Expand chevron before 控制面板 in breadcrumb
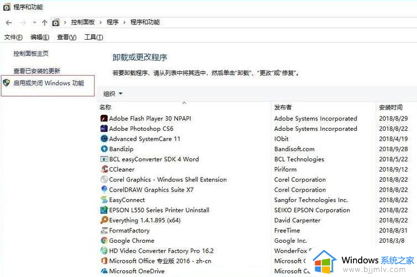Viewport: 417px width, 277px height. pos(65,23)
